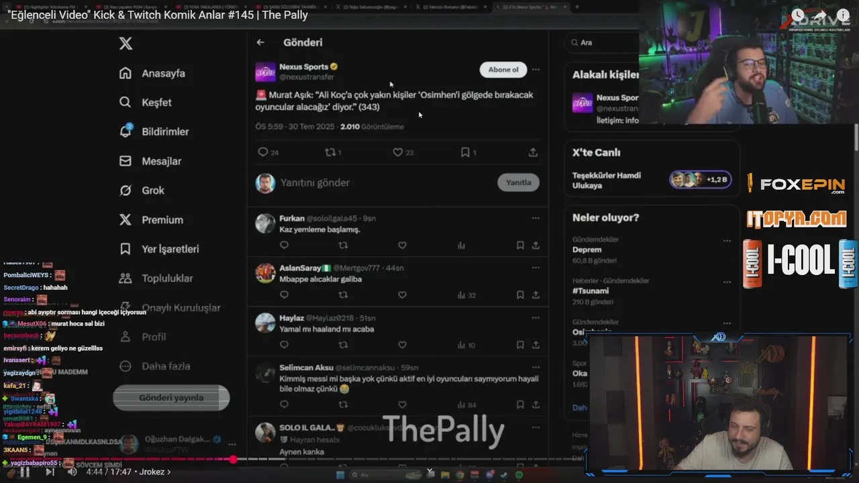859x483 pixels.
Task: Bookmark Haylaz's comment
Action: click(x=520, y=345)
